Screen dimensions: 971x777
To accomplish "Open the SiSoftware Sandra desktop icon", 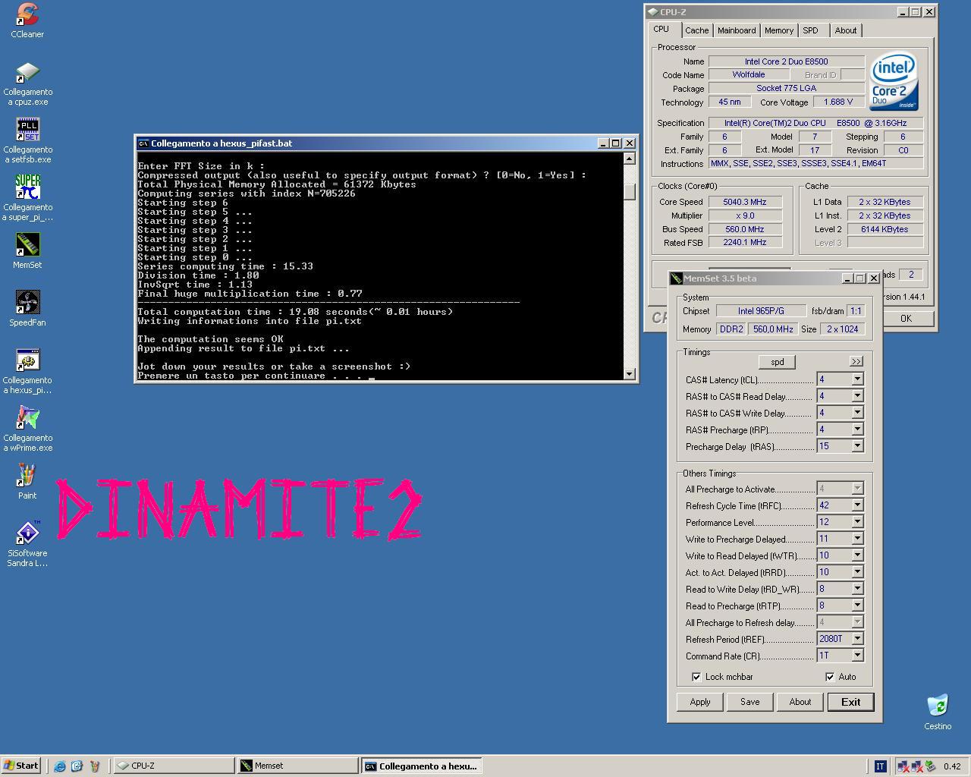I will [x=27, y=533].
